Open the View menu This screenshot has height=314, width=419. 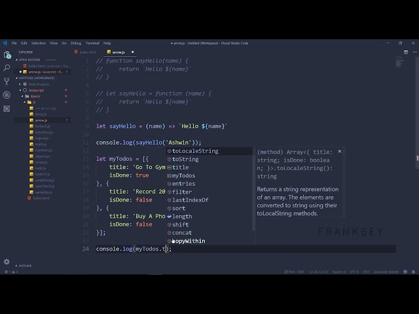pyautogui.click(x=54, y=43)
